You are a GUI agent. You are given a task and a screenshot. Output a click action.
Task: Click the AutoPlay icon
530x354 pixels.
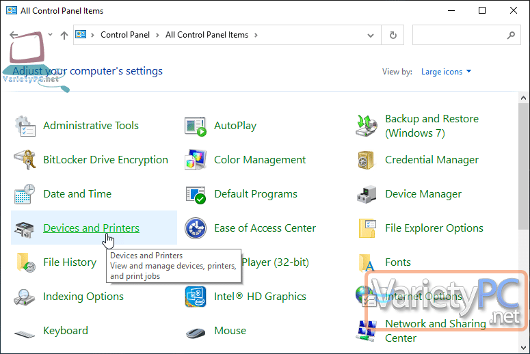[x=196, y=126]
